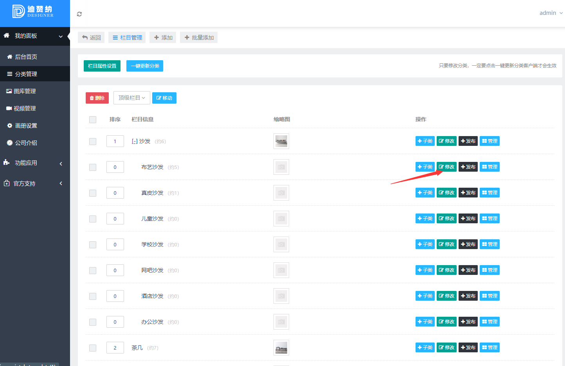This screenshot has height=366, width=565.
Task: Click the 办公沙发 category name
Action: pos(152,322)
